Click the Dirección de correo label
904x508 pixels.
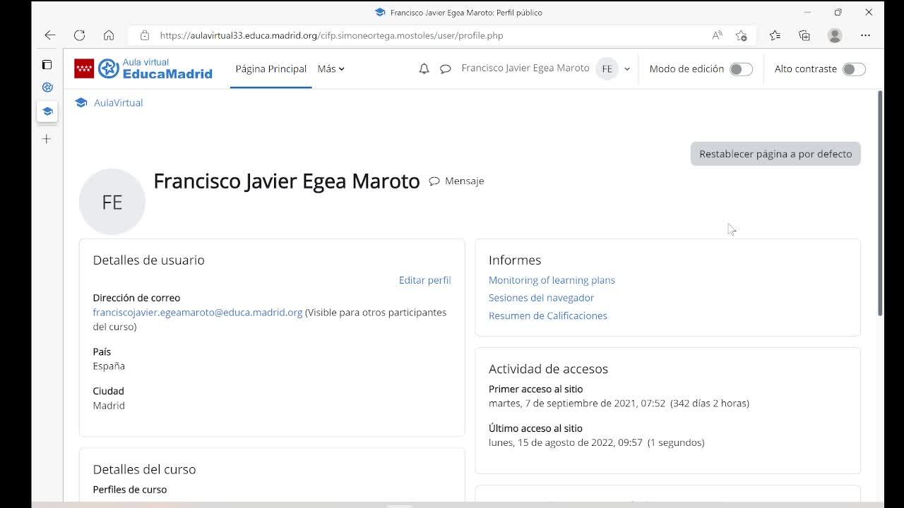pos(136,298)
